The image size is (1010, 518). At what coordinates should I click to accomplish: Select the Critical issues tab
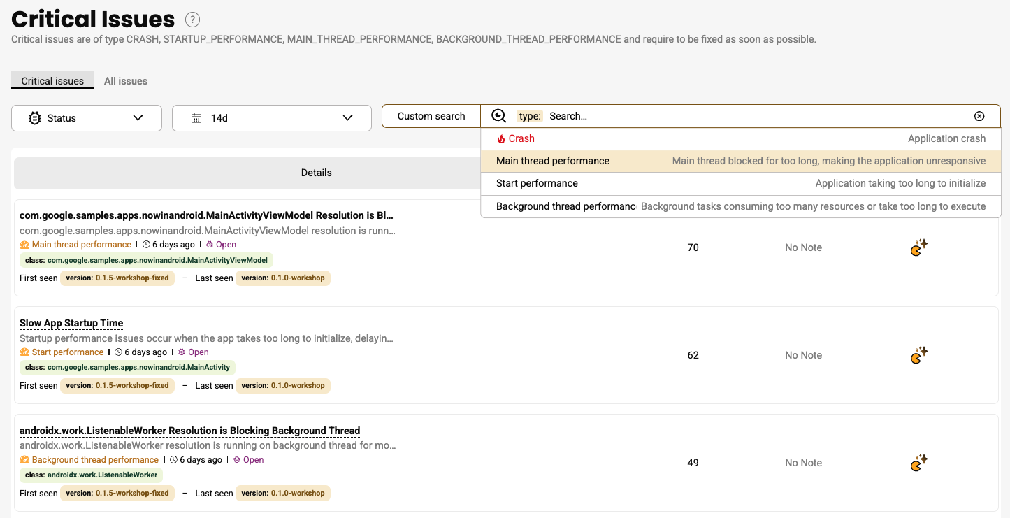click(52, 81)
